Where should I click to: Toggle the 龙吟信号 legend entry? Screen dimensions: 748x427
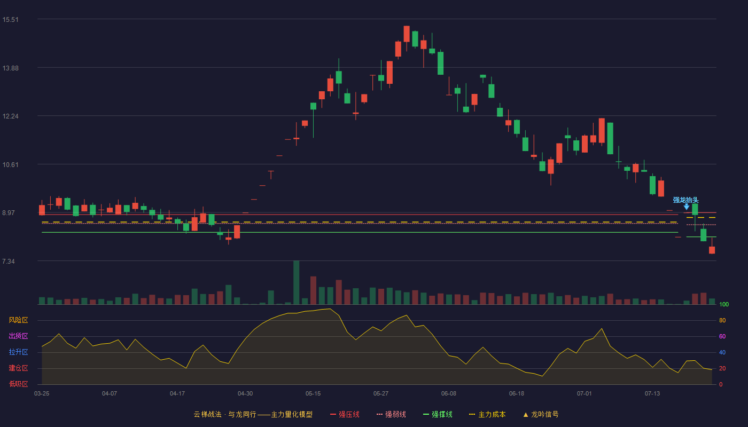coord(541,414)
